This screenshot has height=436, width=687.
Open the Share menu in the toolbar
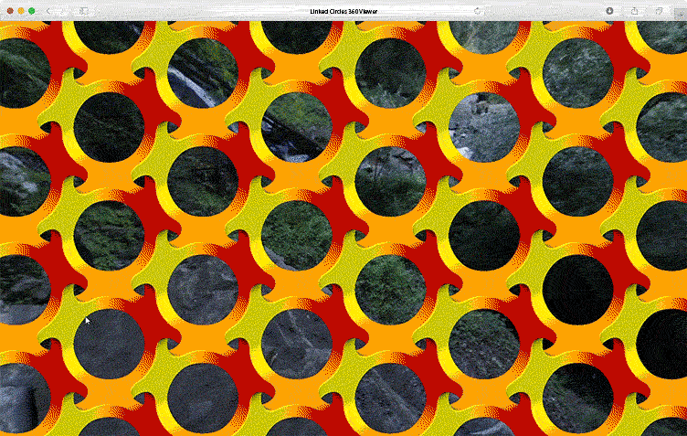coord(635,10)
